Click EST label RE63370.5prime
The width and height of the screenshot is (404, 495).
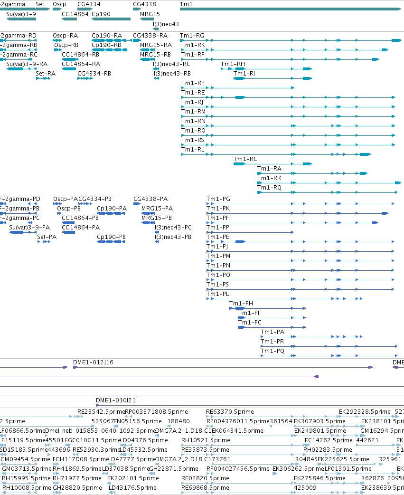pyautogui.click(x=230, y=412)
